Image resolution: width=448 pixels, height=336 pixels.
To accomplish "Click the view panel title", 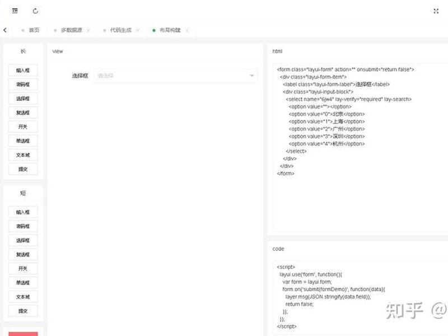I will tap(58, 52).
